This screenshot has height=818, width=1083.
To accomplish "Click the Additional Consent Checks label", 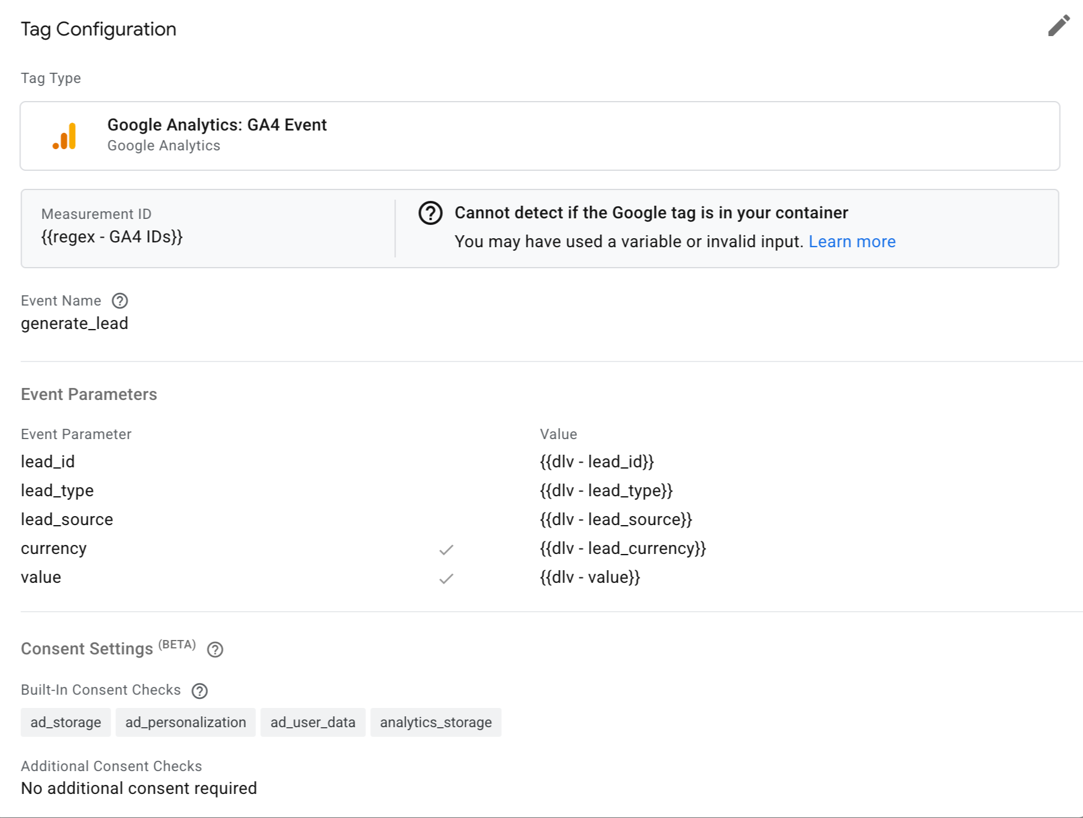I will click(x=111, y=766).
